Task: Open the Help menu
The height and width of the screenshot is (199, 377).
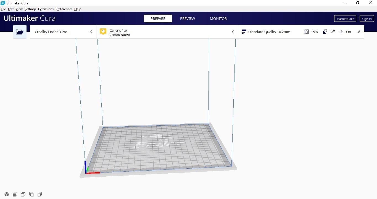Action: tap(78, 9)
